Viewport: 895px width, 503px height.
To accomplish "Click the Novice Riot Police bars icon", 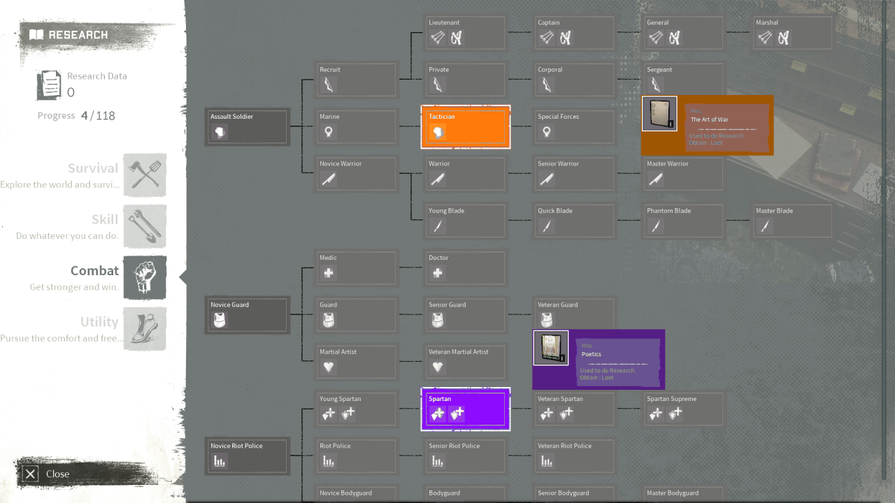I will pos(220,461).
